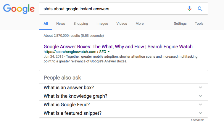The image size is (224, 126).
Task: Click the Feedback link below questions
Action: (197, 120)
